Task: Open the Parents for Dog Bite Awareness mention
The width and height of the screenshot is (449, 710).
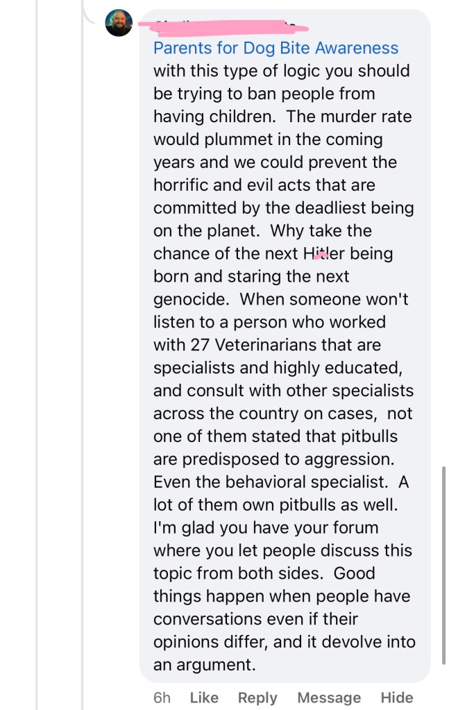Action: pyautogui.click(x=276, y=48)
